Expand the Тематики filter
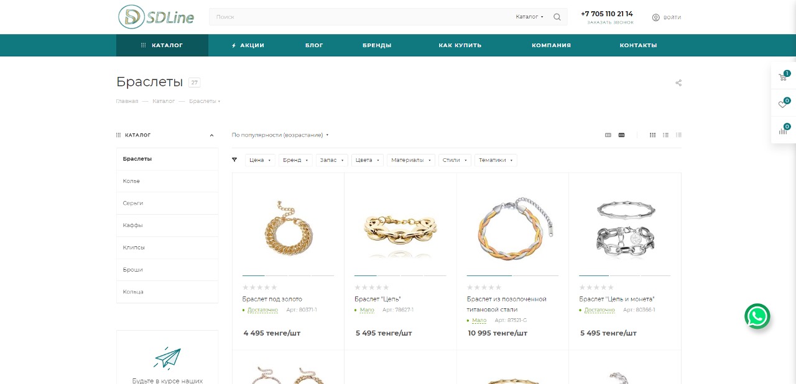This screenshot has height=384, width=796. tap(496, 160)
